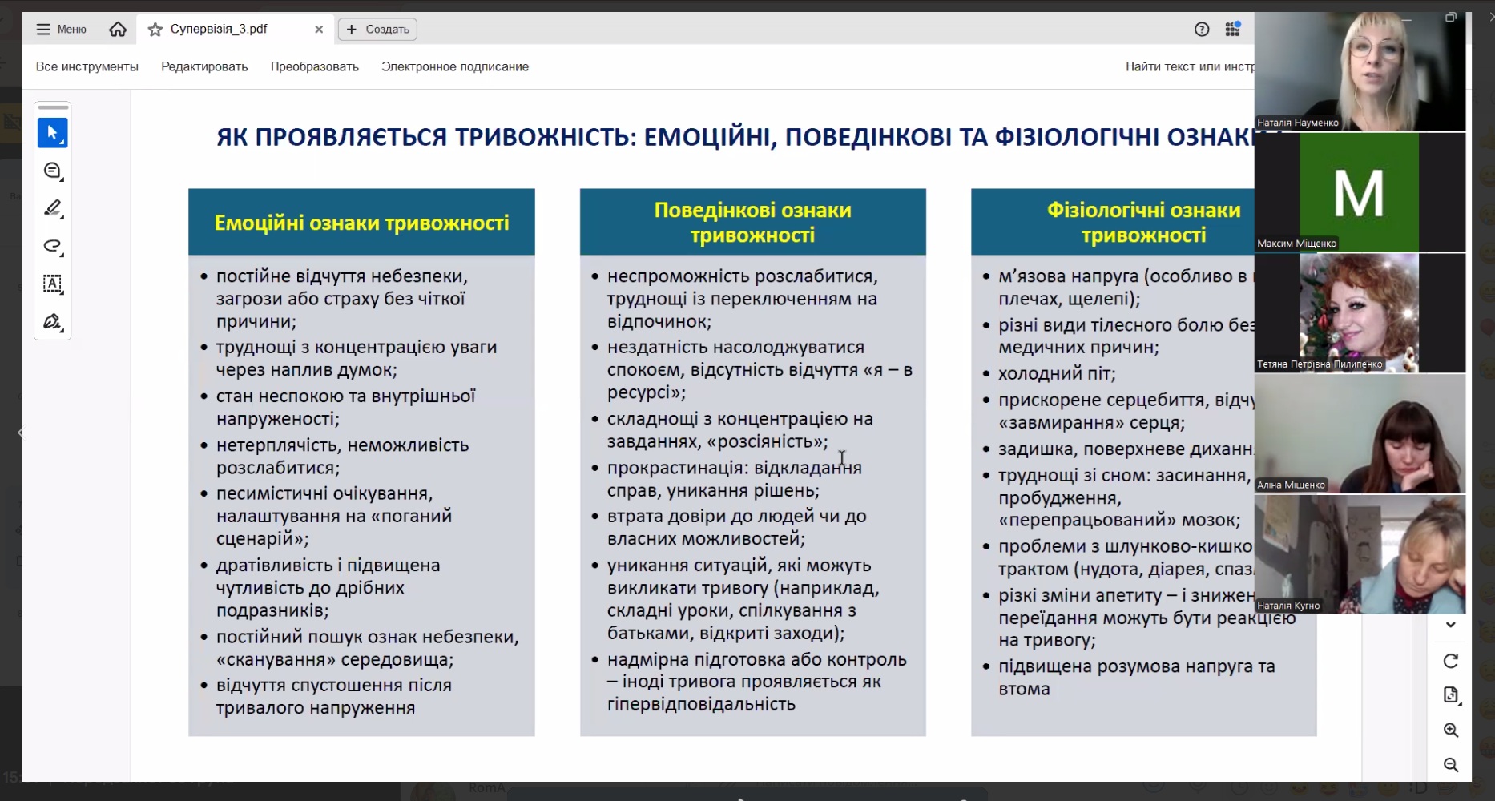Open the Меню hamburger menu

tap(61, 30)
